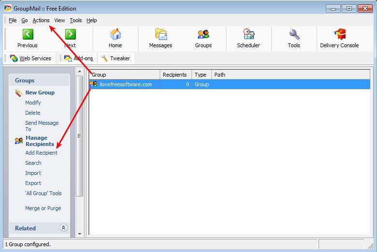Viewport: 377px width, 252px height.
Task: Minimize the GroupMail window
Action: coord(333,9)
